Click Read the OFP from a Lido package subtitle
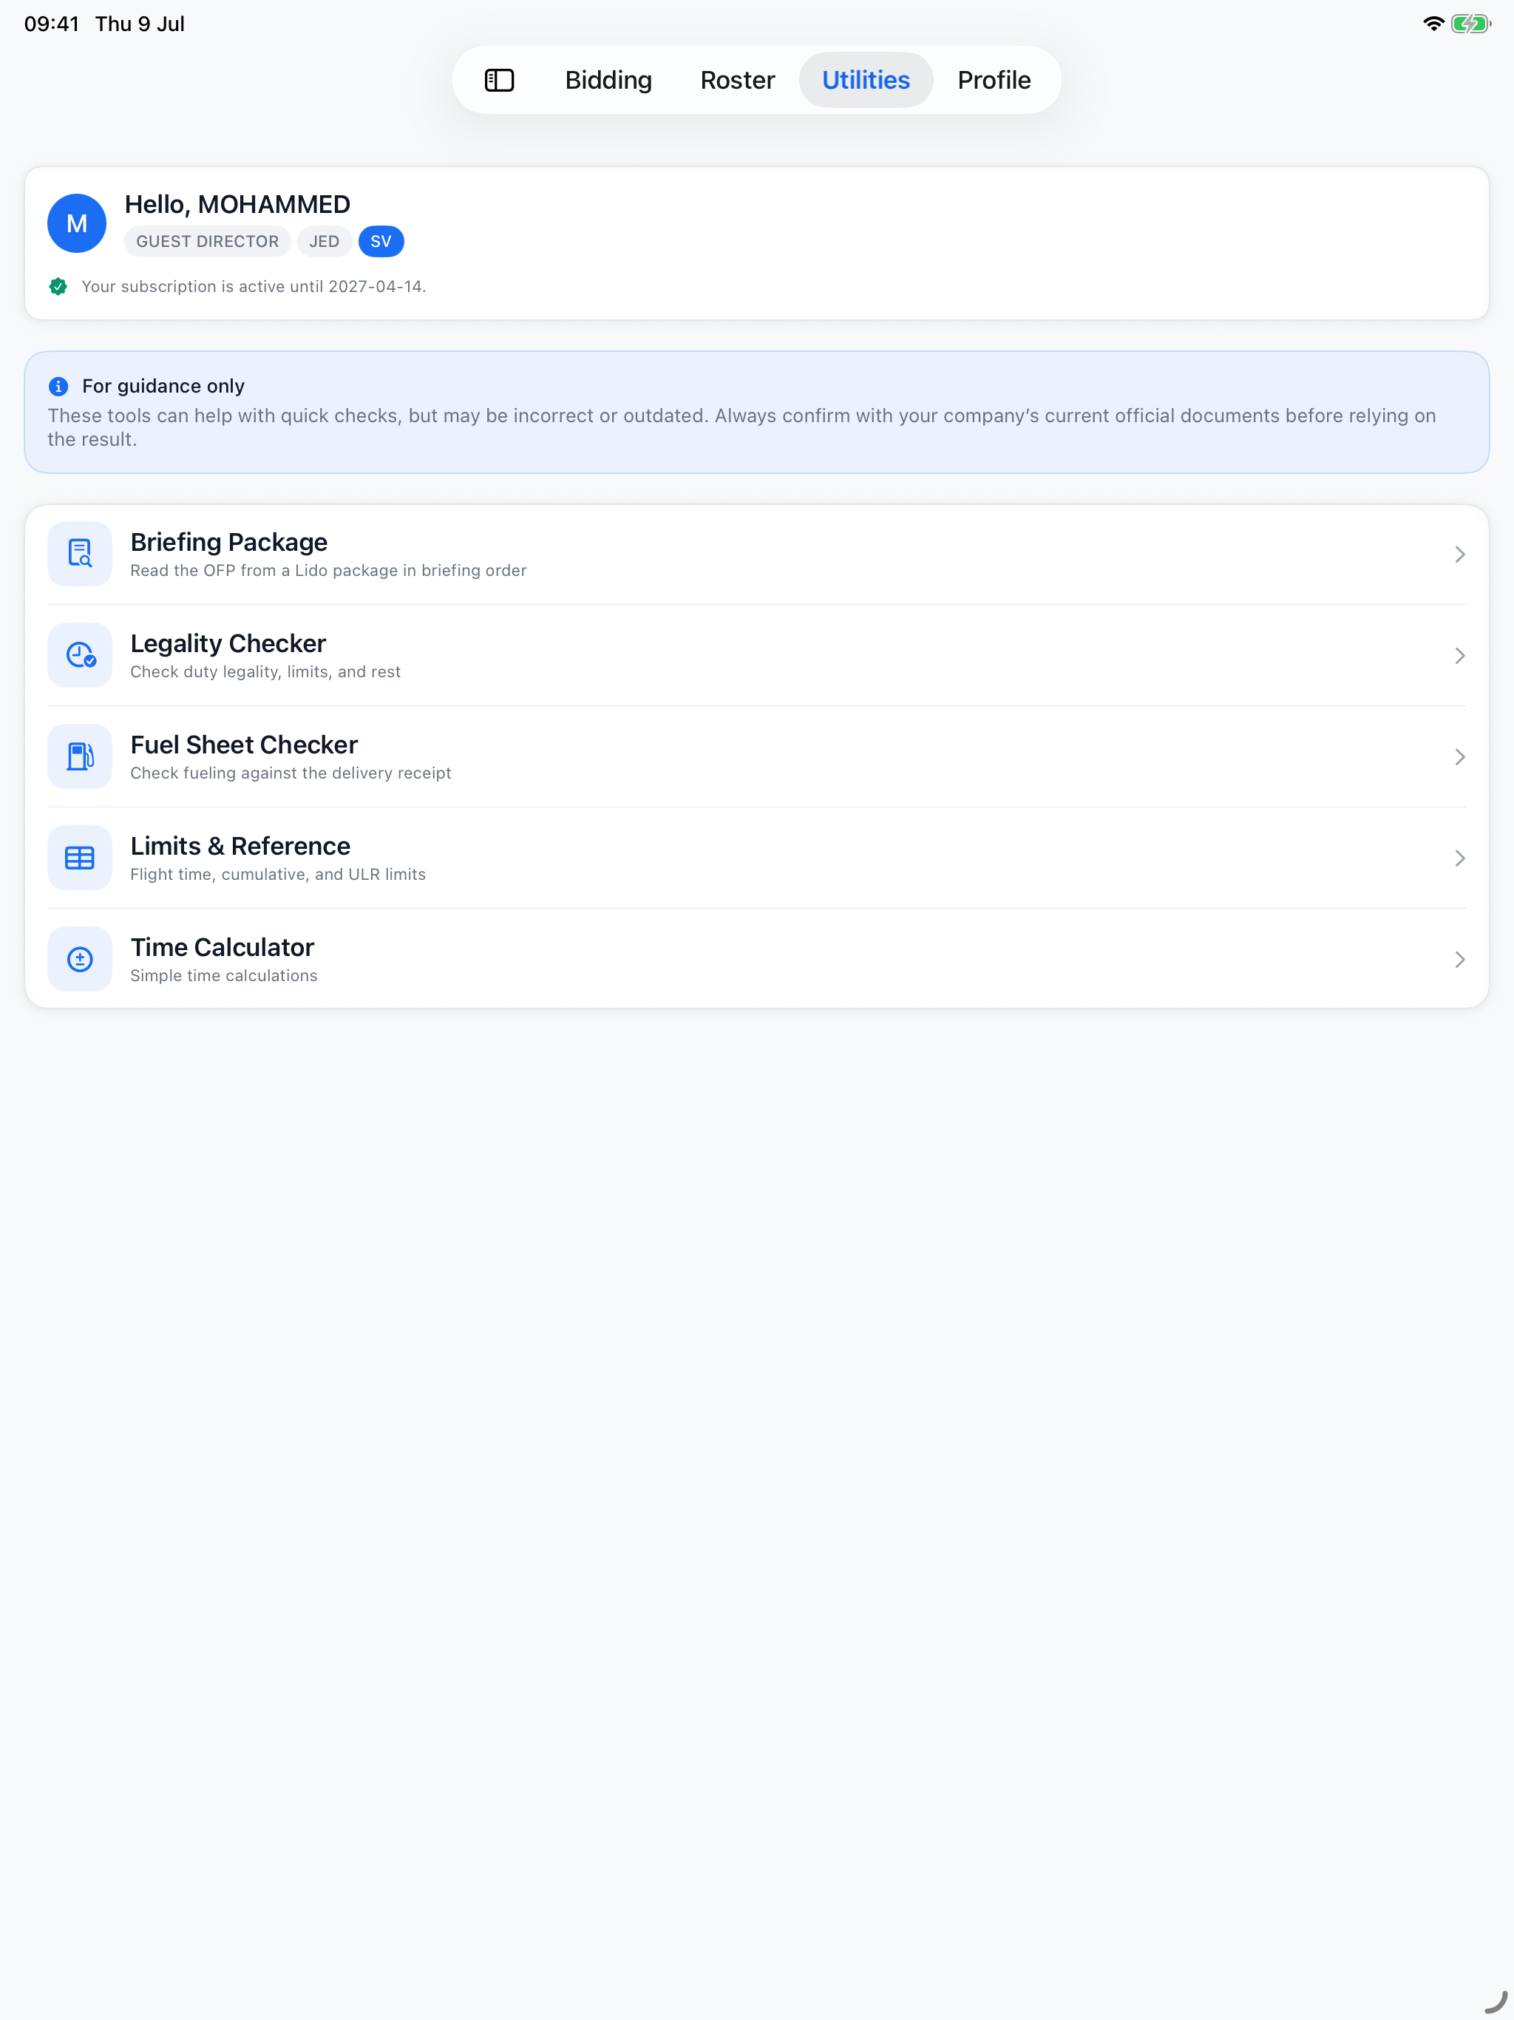 [x=329, y=571]
